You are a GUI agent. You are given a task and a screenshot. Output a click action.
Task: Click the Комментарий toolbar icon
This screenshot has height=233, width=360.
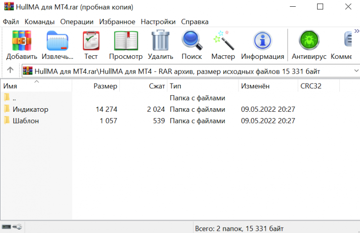click(347, 40)
